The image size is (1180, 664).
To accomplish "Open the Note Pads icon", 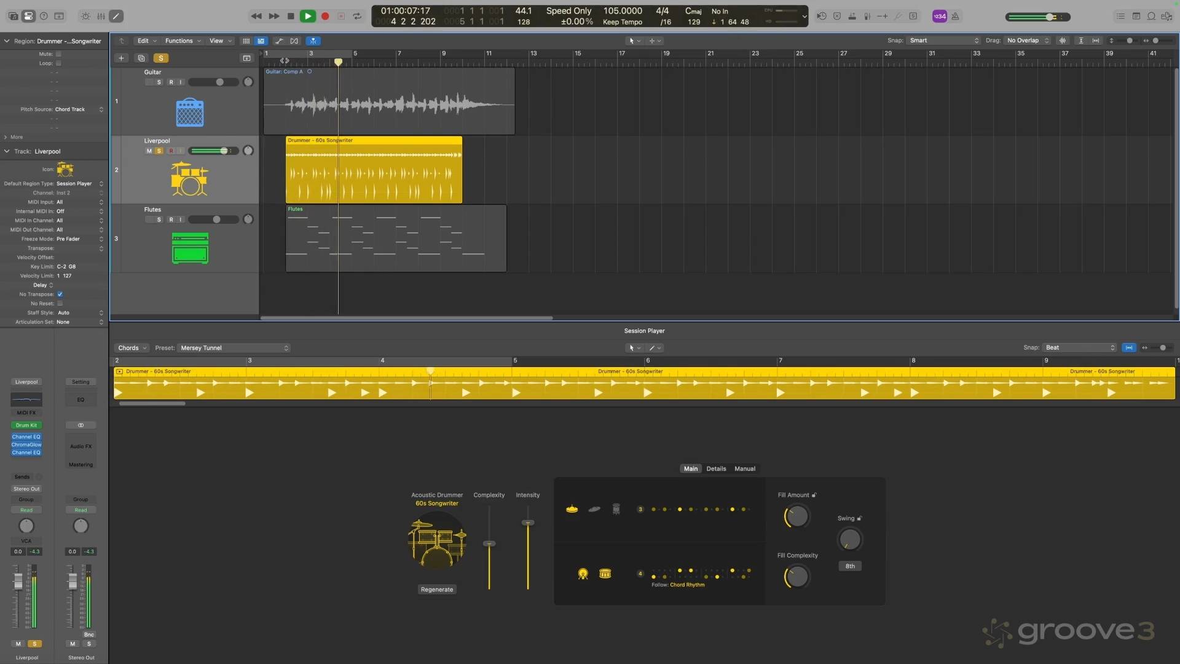I will [x=1136, y=16].
